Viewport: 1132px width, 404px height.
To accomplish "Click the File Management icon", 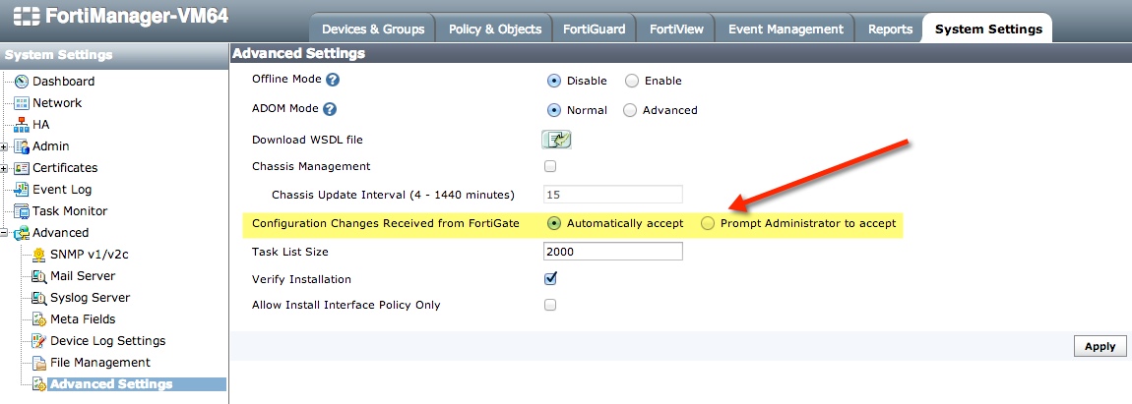I will pos(39,363).
